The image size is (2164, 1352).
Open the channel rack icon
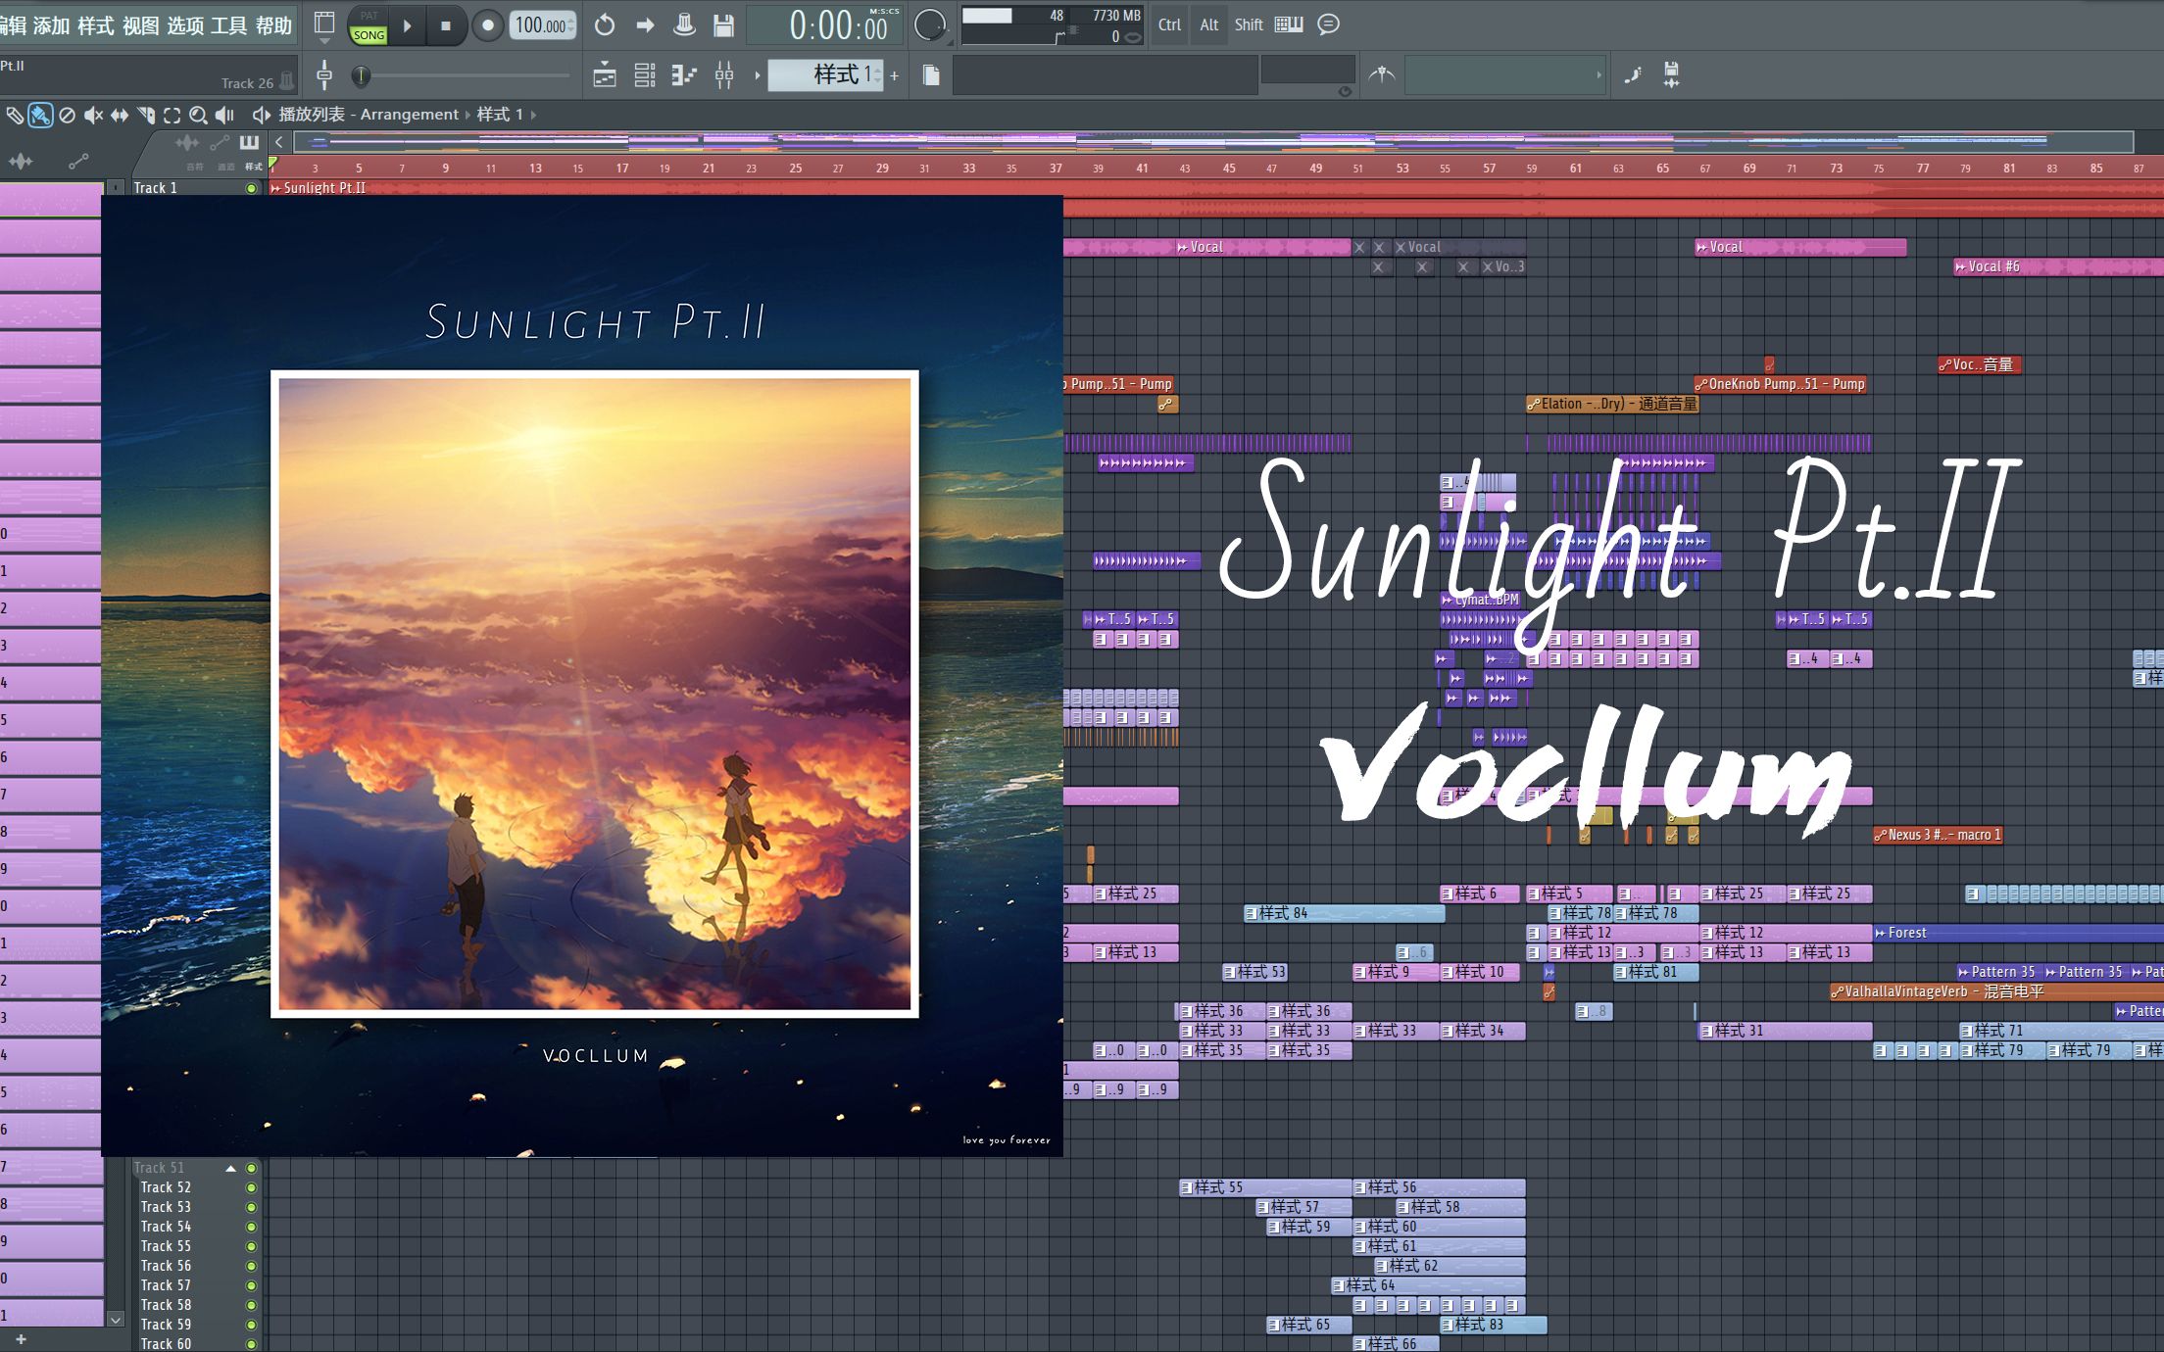click(645, 74)
